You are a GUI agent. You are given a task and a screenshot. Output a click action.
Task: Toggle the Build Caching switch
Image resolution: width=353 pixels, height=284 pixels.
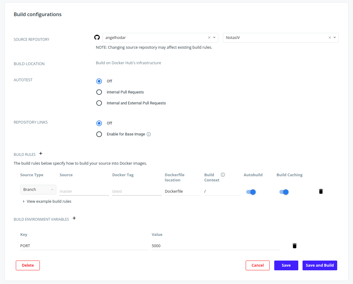pyautogui.click(x=284, y=192)
